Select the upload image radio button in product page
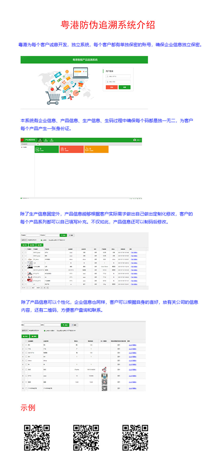214x460 pixels. coord(41,240)
